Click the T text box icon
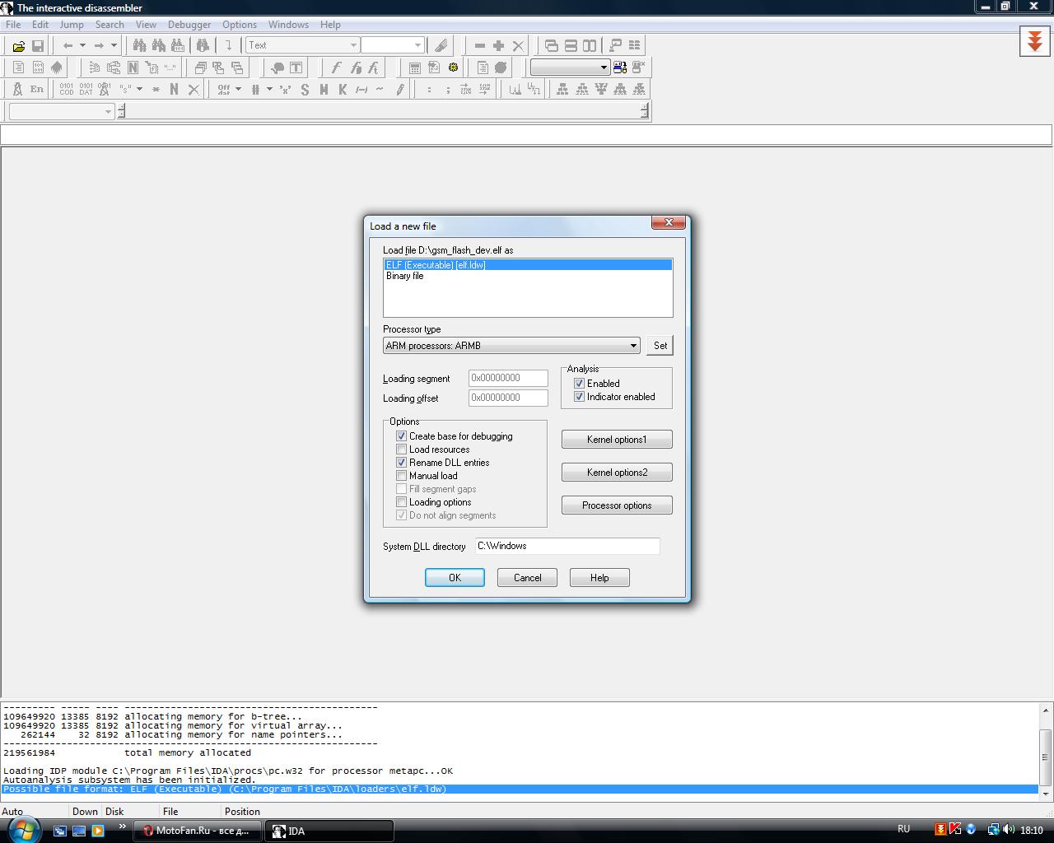This screenshot has width=1054, height=843. (296, 68)
